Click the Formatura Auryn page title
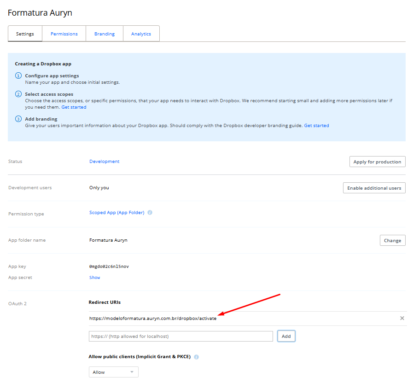419x383 pixels. [40, 13]
